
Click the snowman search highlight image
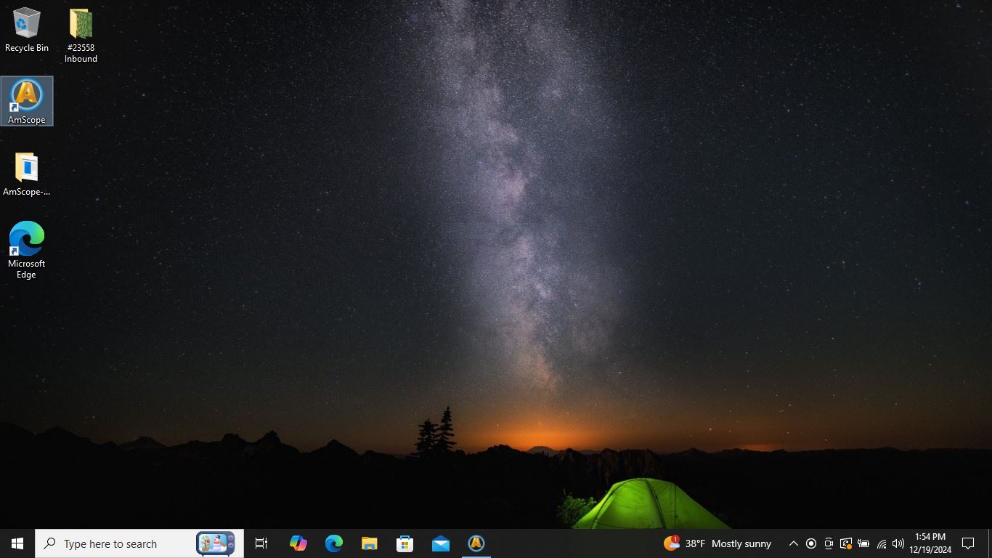[x=216, y=543]
